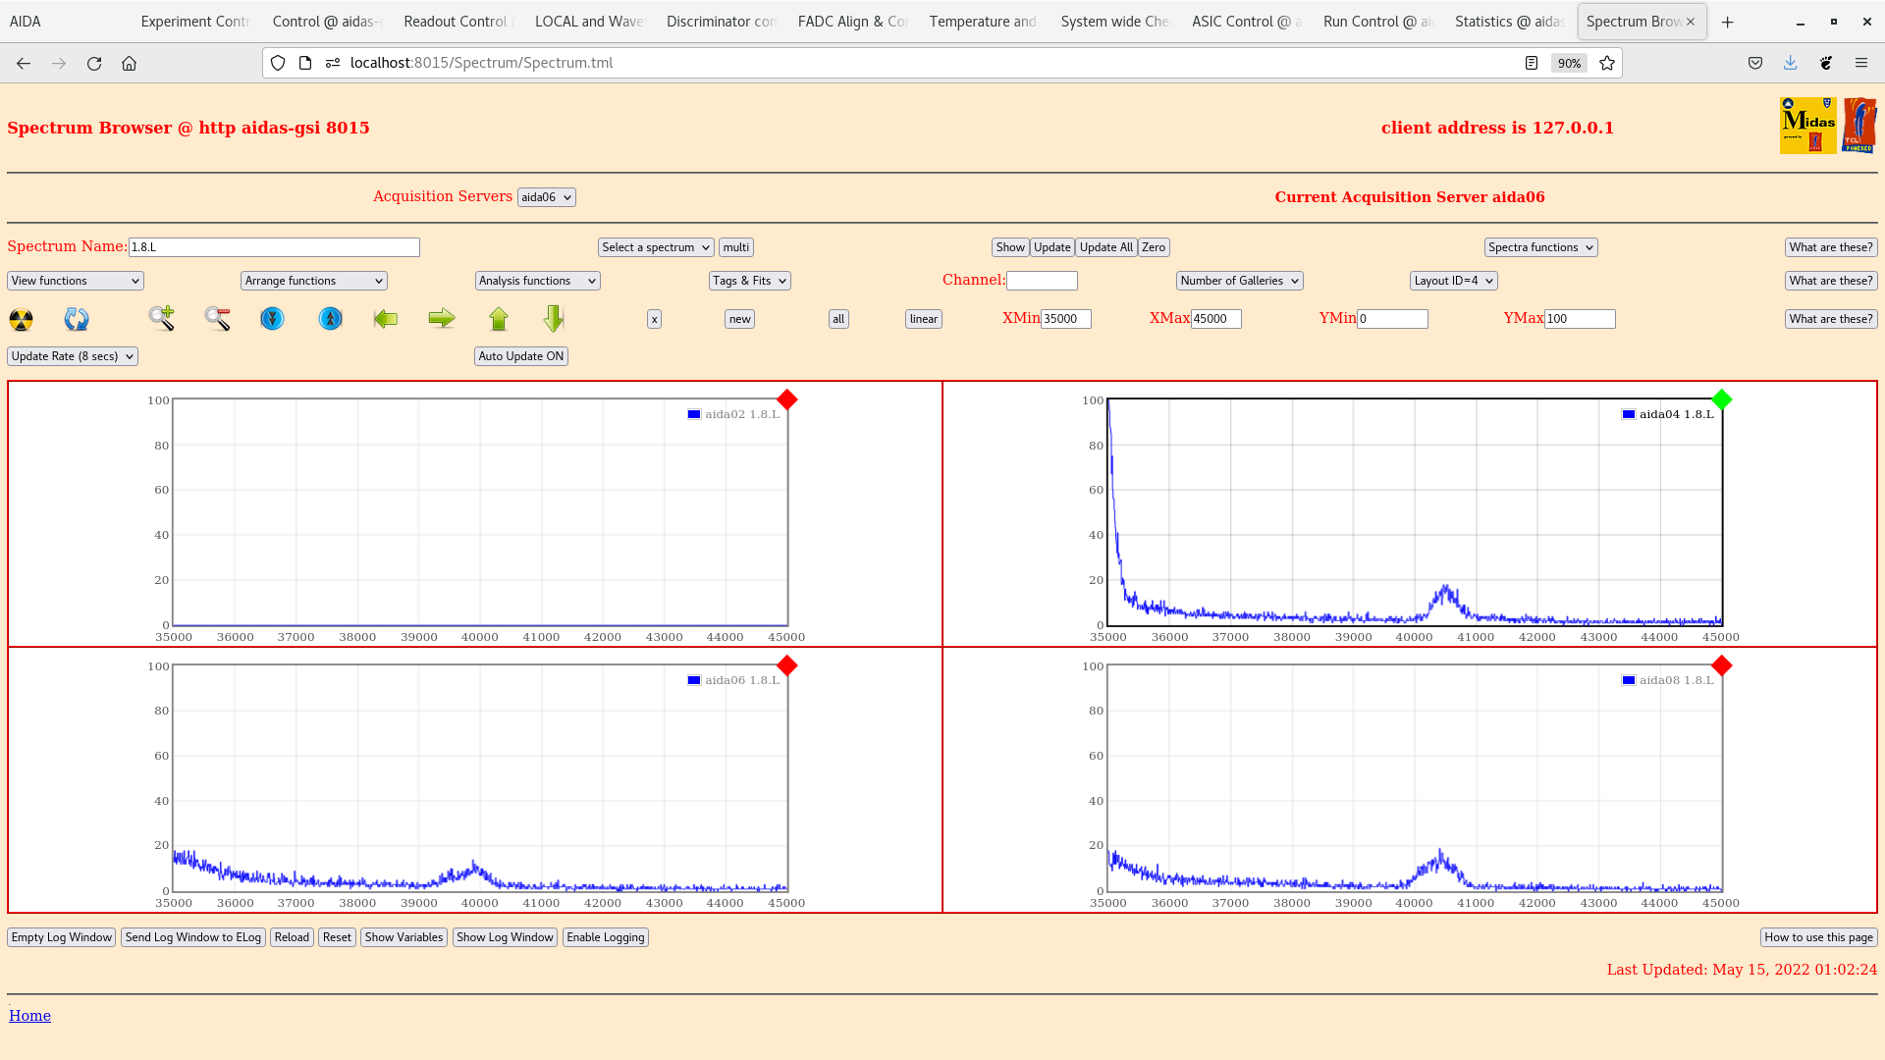Image resolution: width=1885 pixels, height=1060 pixels.
Task: Click the blue double down-arrow icon
Action: [x=272, y=318]
